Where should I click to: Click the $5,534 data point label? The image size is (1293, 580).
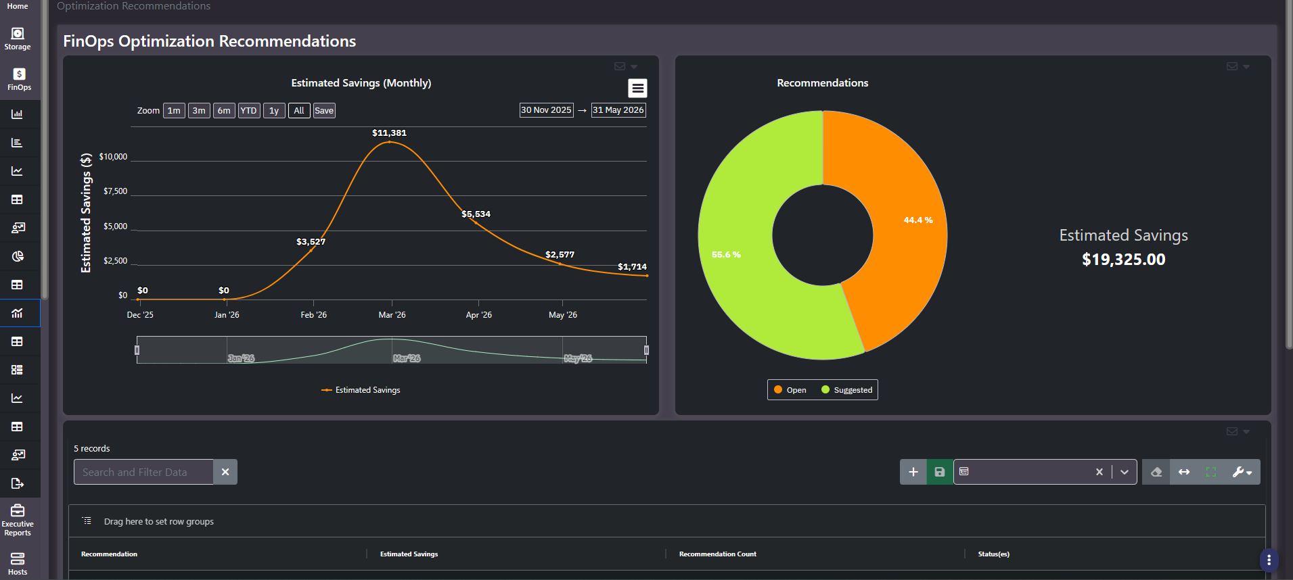pyautogui.click(x=476, y=214)
